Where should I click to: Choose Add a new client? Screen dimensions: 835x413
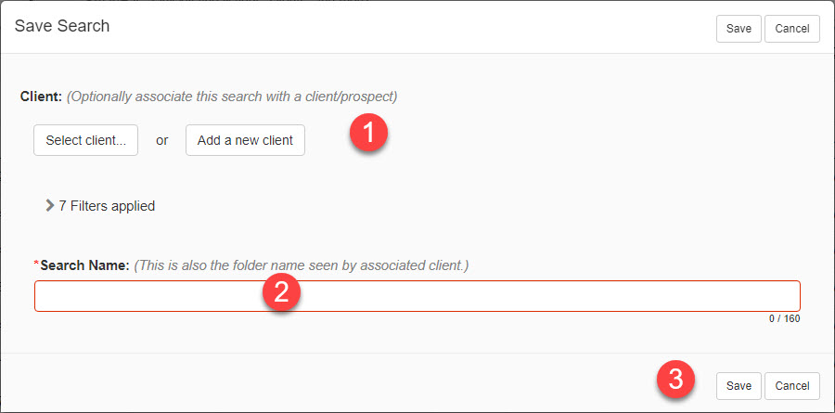click(x=245, y=140)
